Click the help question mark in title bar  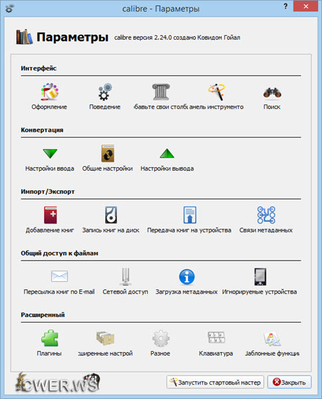point(285,7)
